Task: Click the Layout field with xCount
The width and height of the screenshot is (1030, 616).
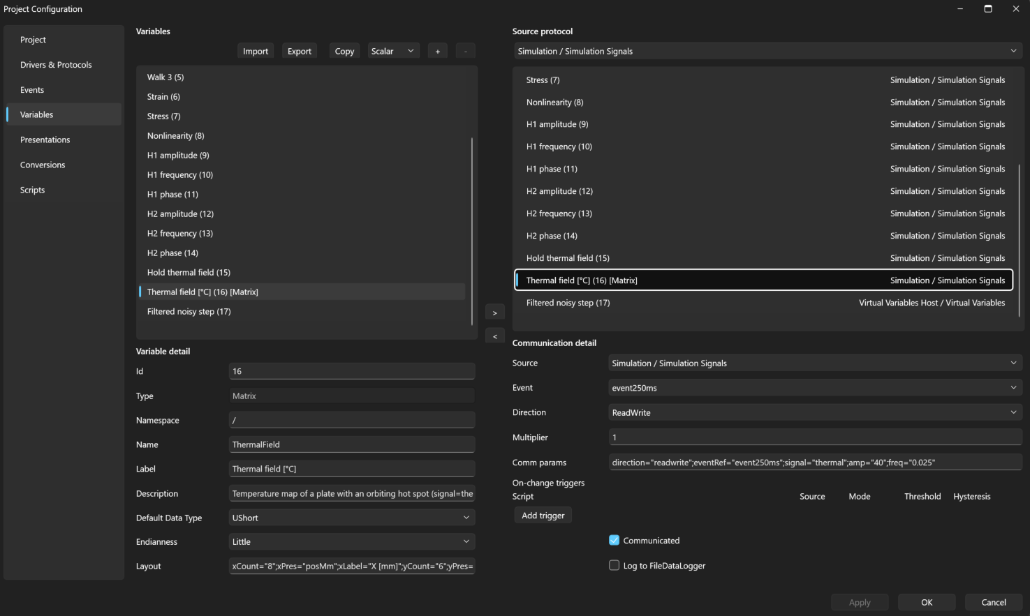Action: [x=352, y=566]
